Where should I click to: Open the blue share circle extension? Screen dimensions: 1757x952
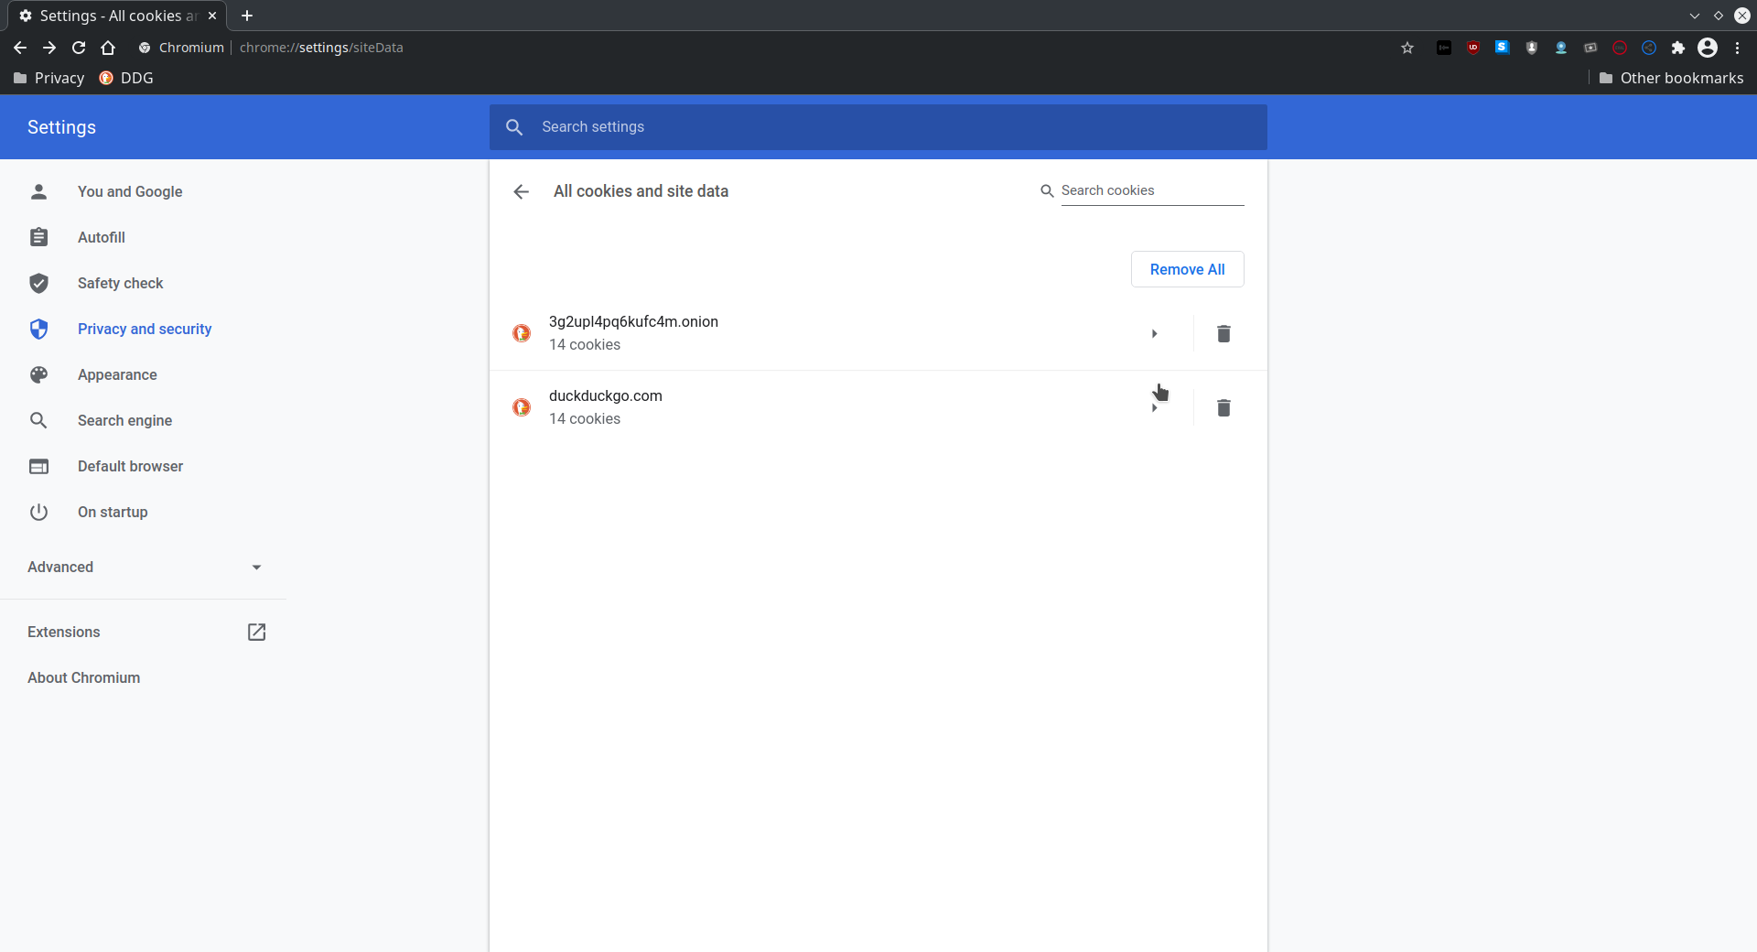[1649, 48]
